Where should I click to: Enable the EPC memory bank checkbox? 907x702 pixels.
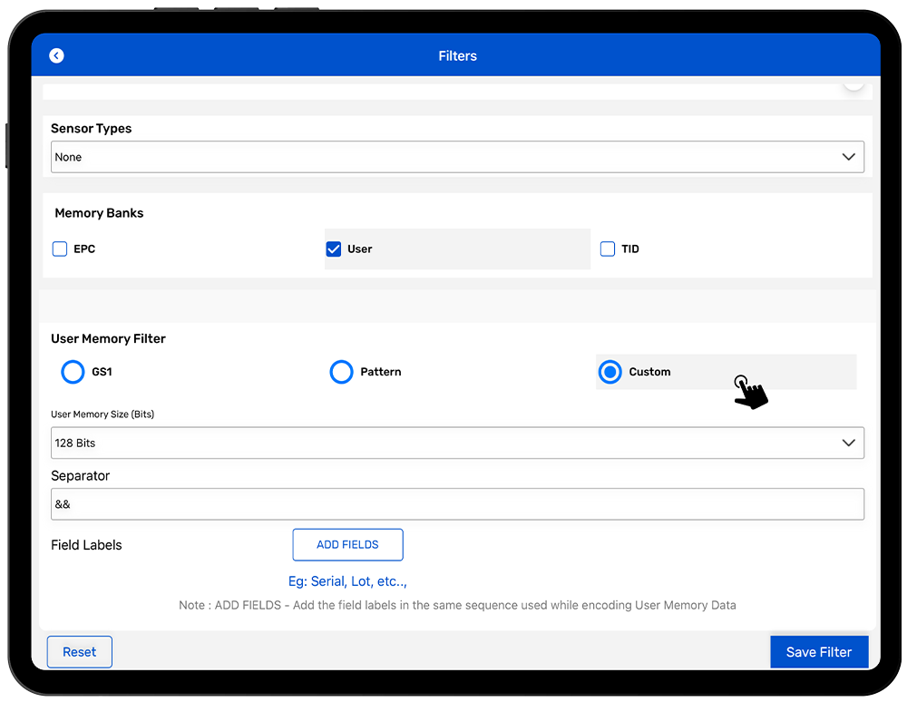[x=60, y=249]
